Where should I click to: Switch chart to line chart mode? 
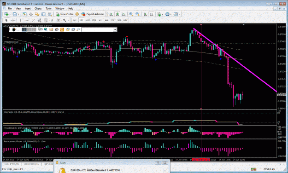pos(124,14)
